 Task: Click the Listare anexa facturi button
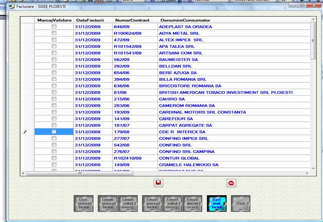pos(108,204)
